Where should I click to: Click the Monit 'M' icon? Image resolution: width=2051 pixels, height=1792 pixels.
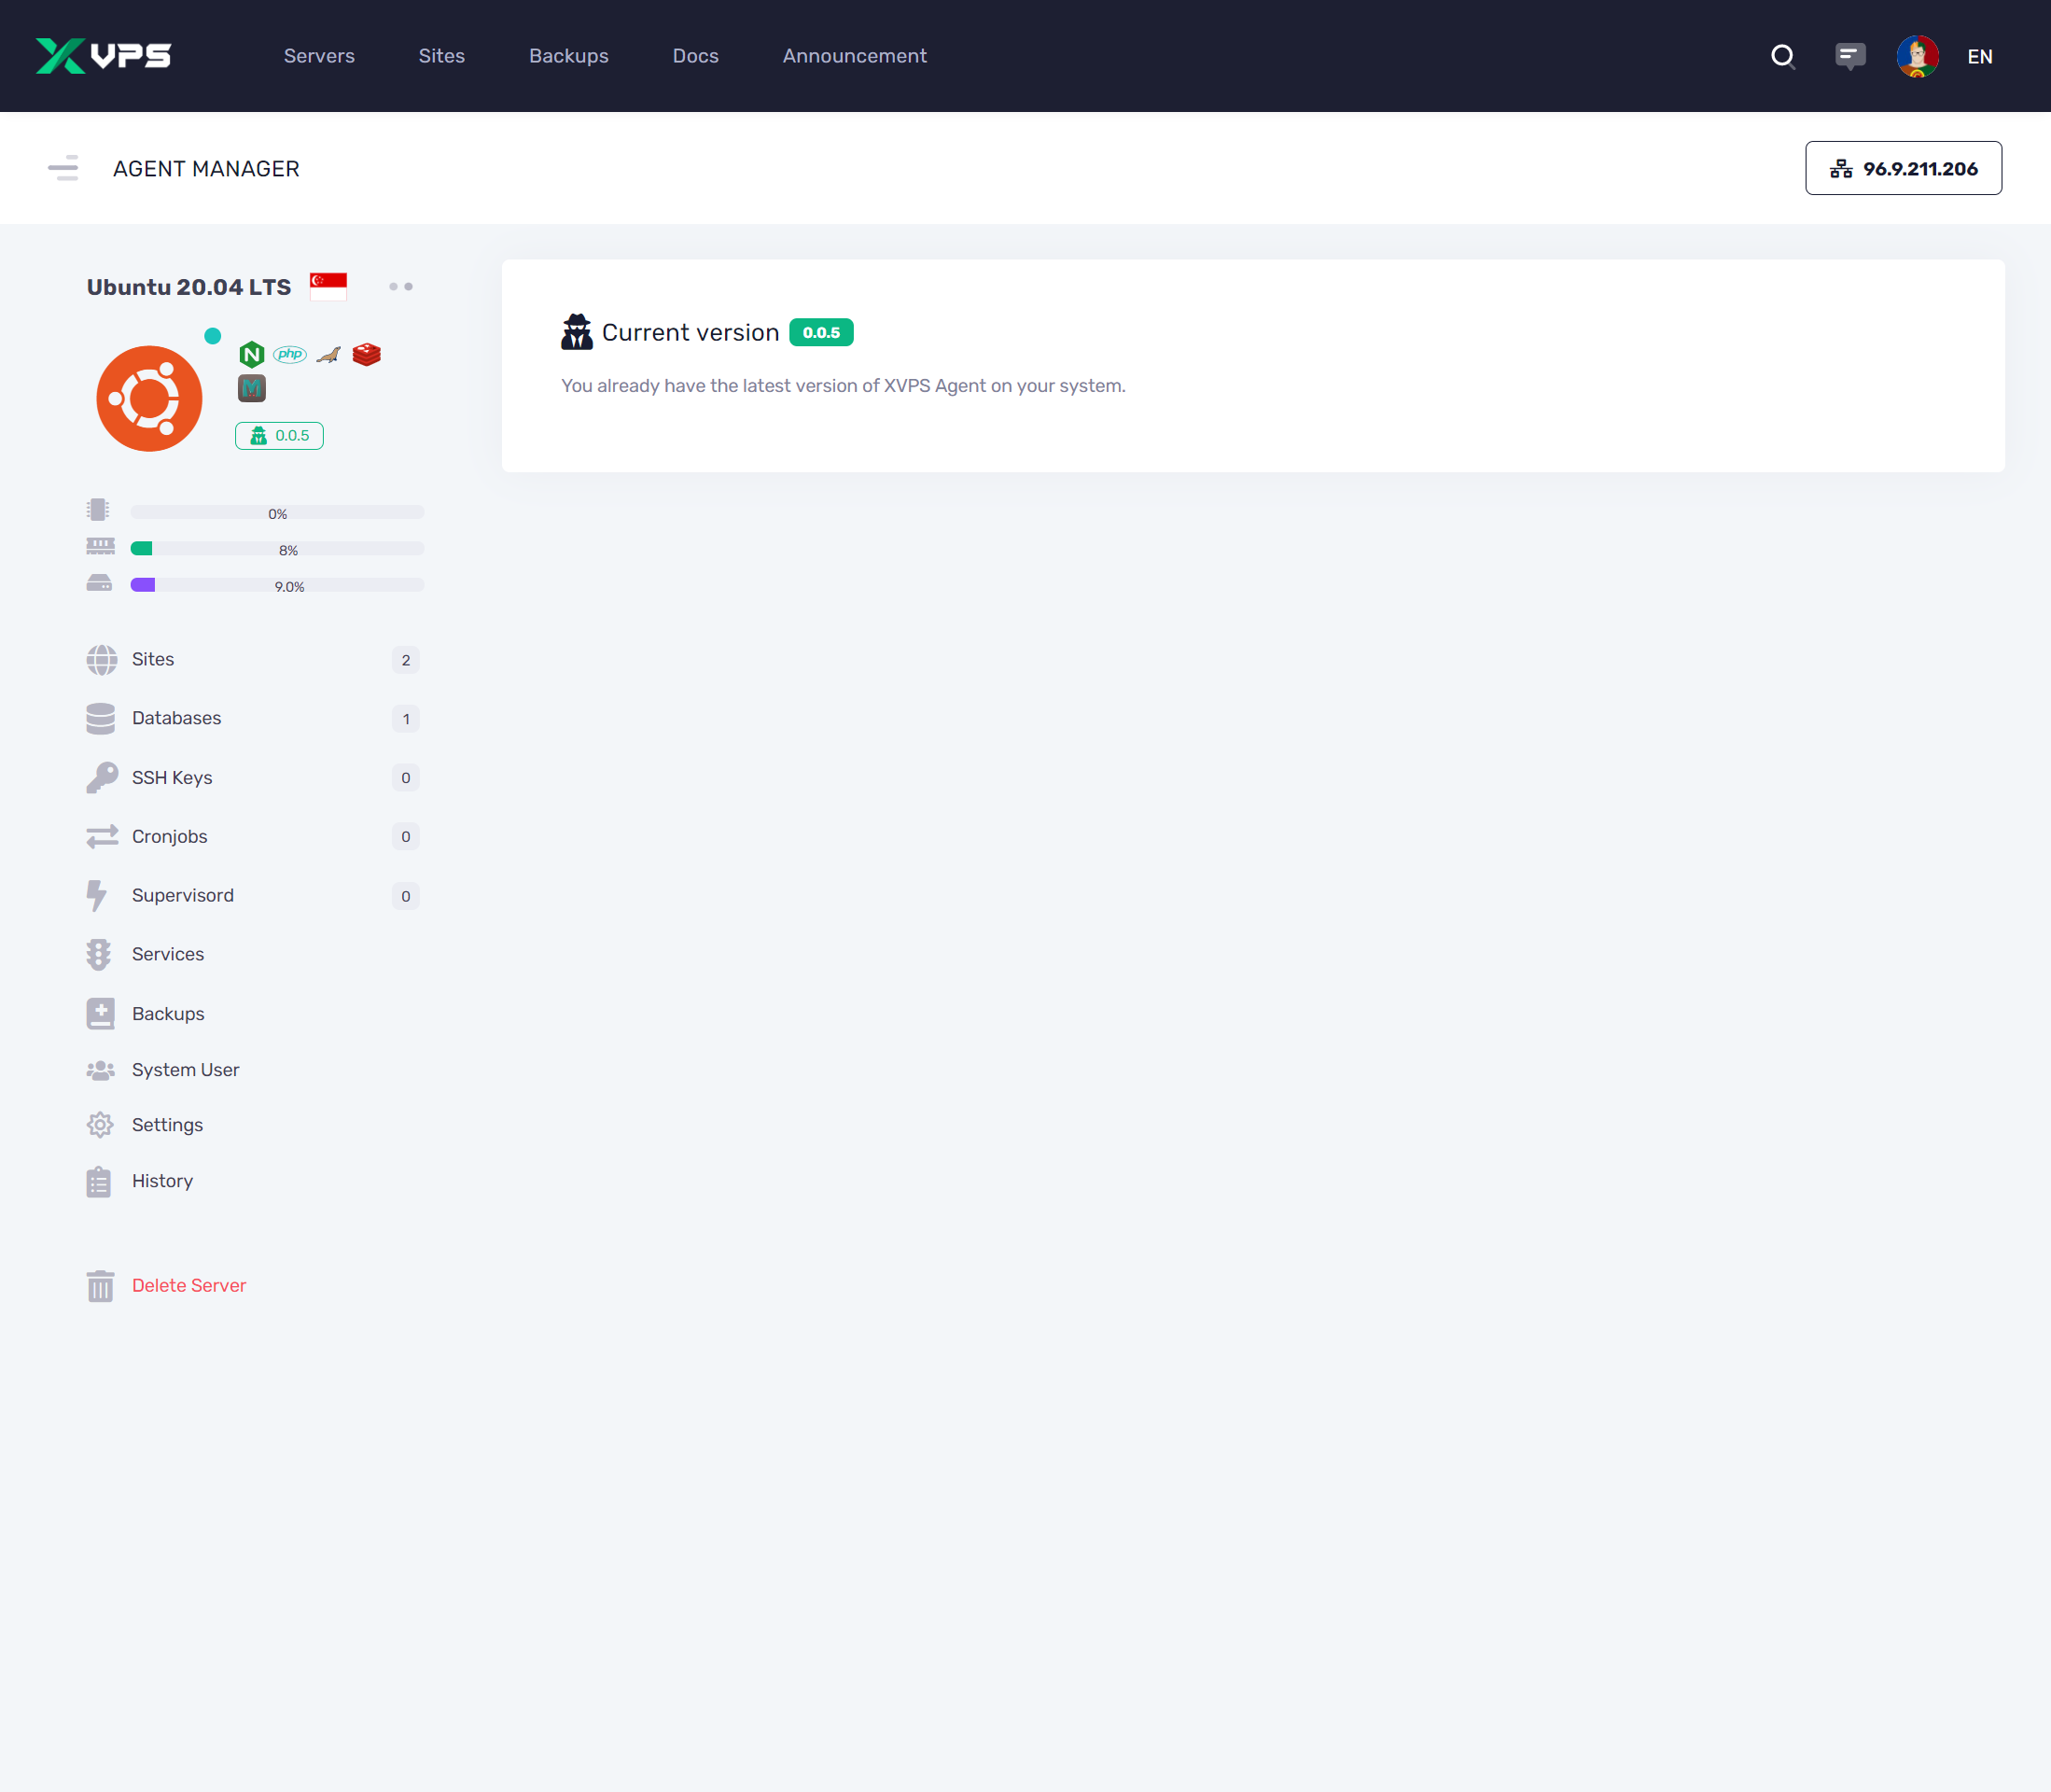click(251, 388)
